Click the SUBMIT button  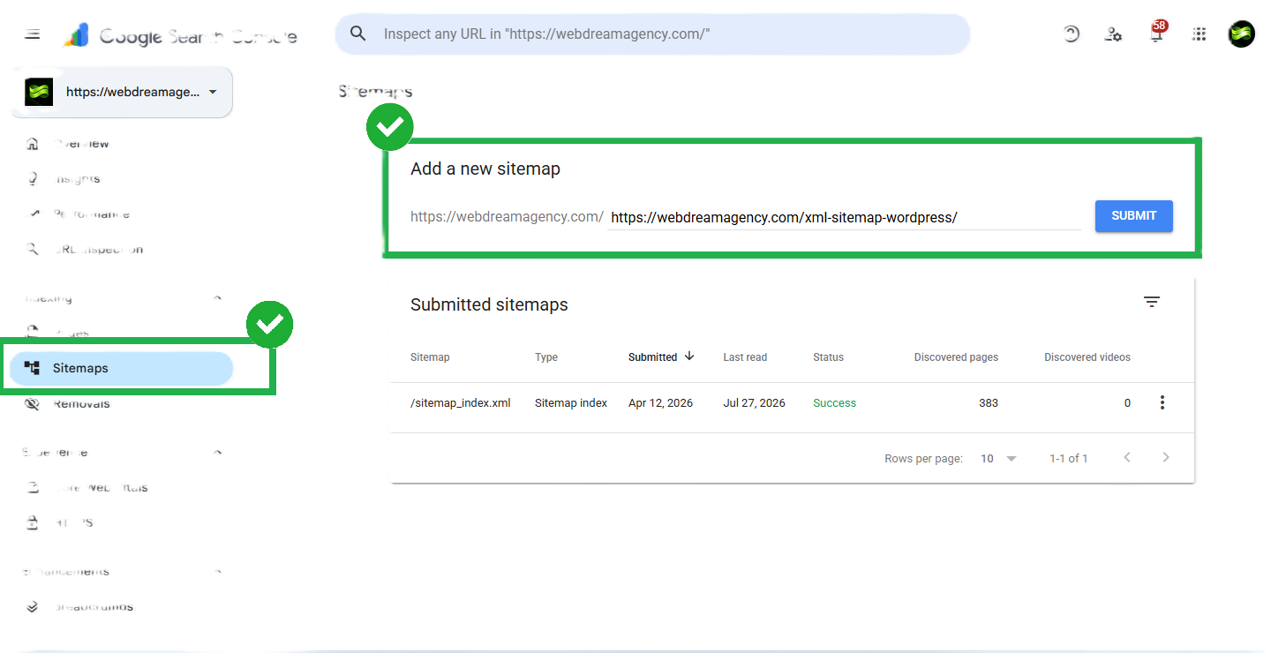[1134, 216]
